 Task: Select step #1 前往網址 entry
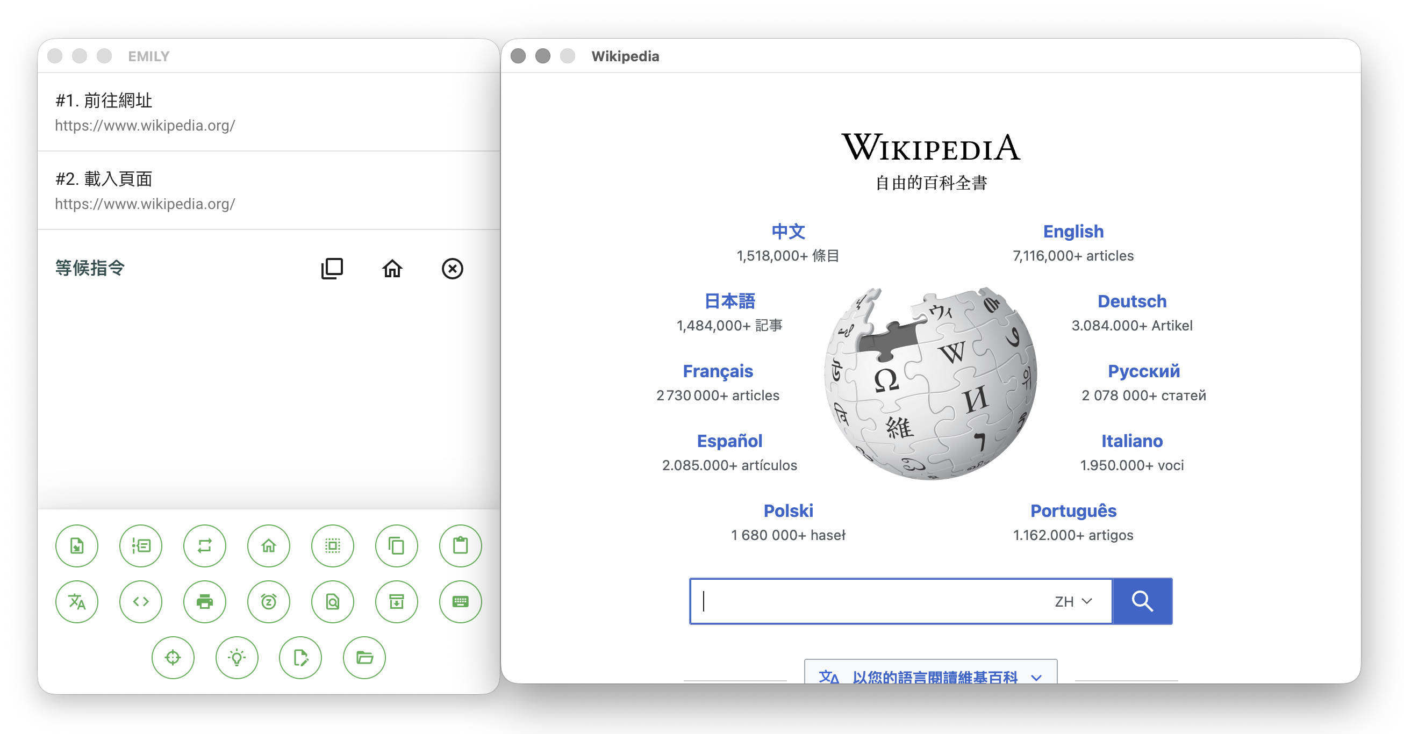(269, 112)
